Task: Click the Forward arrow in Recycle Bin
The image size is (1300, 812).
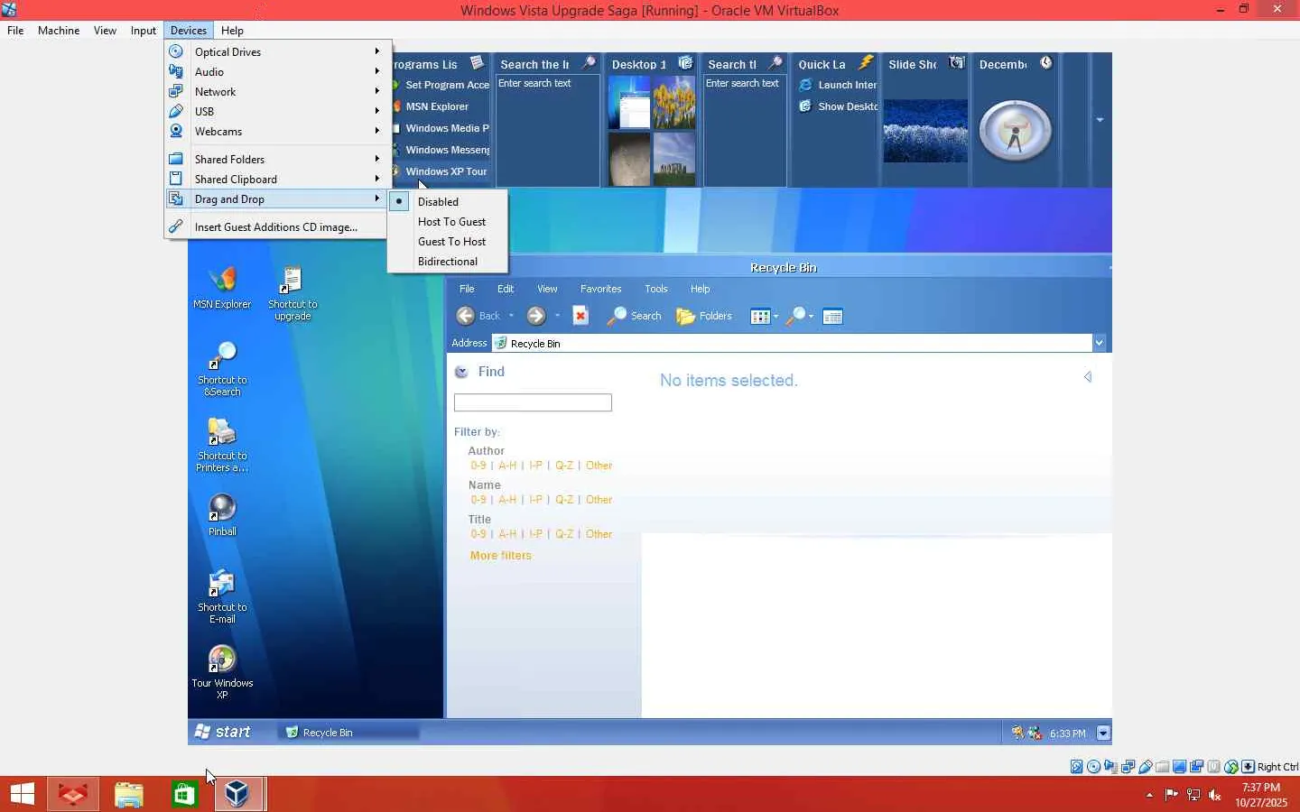Action: (x=536, y=316)
